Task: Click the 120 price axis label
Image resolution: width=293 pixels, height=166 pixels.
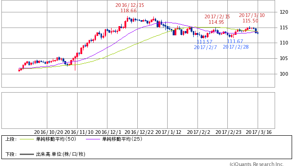Action: point(284,12)
